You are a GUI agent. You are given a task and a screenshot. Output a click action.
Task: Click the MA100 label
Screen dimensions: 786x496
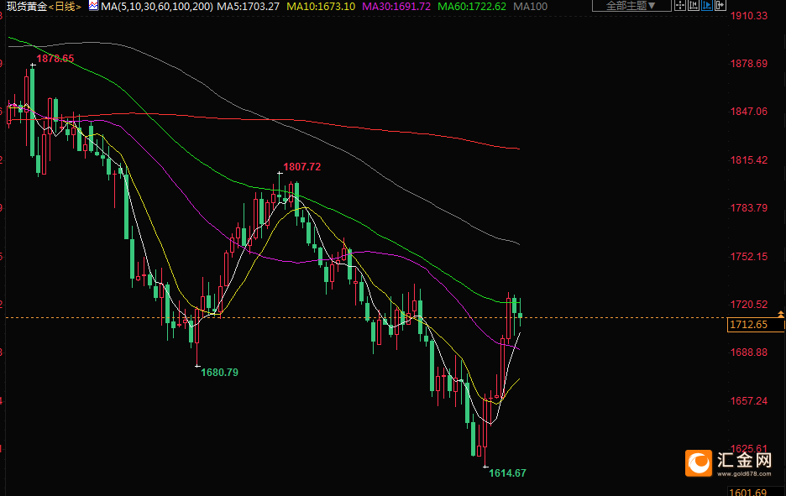point(531,7)
